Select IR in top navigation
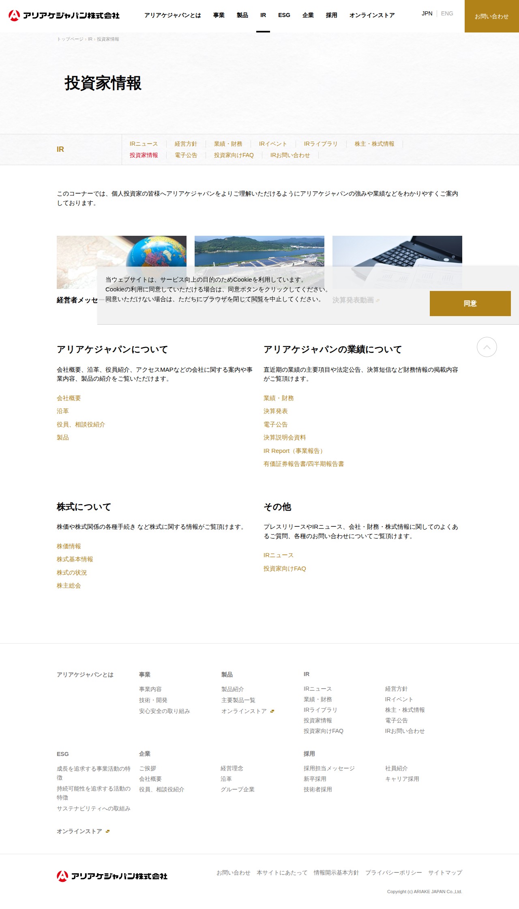 click(x=263, y=15)
